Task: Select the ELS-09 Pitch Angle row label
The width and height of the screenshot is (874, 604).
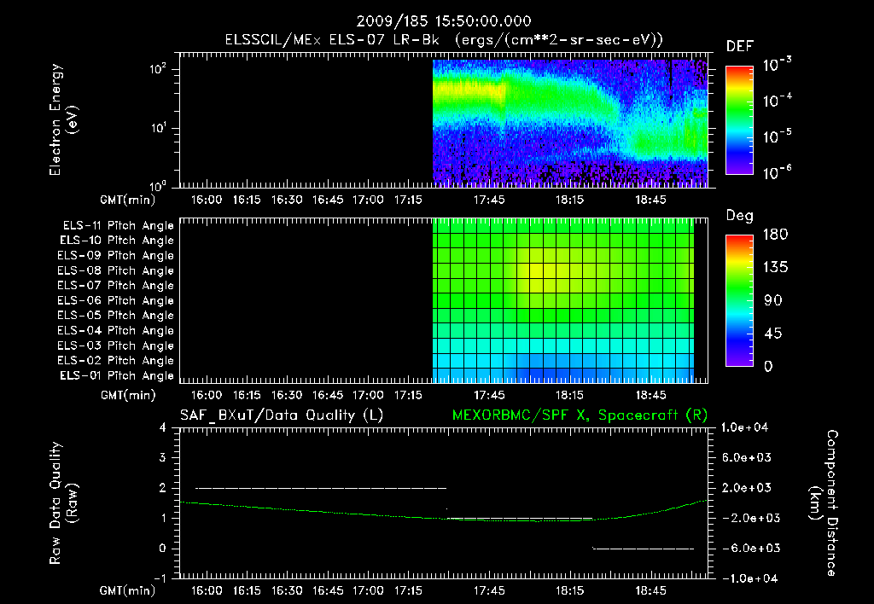Action: pyautogui.click(x=116, y=256)
